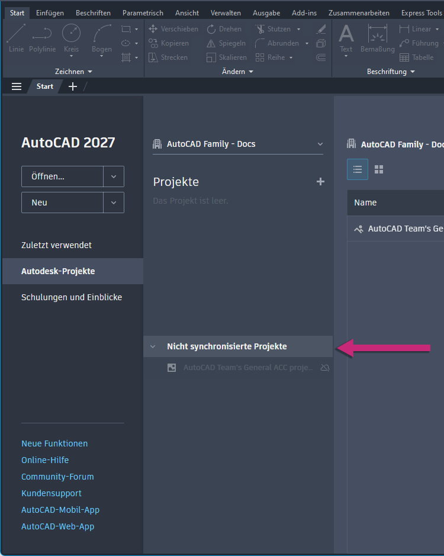444x556 pixels.
Task: Open the Kundensupport link
Action: 52,494
